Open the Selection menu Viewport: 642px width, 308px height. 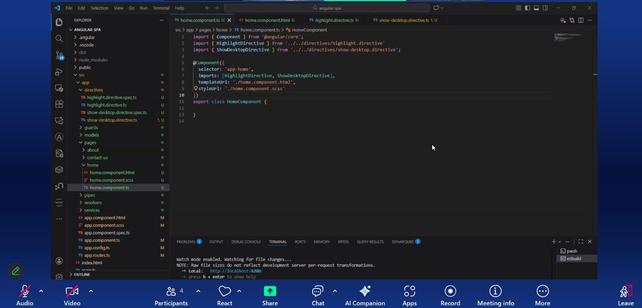[100, 8]
